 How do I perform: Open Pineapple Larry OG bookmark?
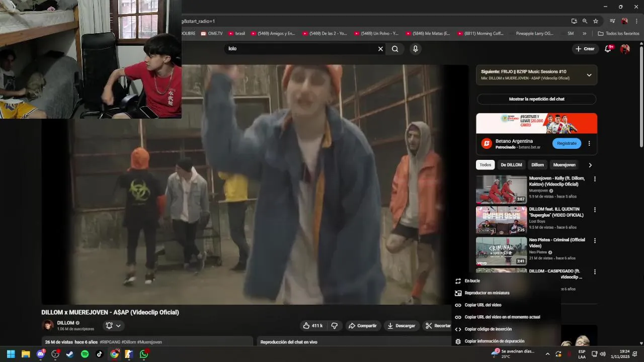point(534,34)
